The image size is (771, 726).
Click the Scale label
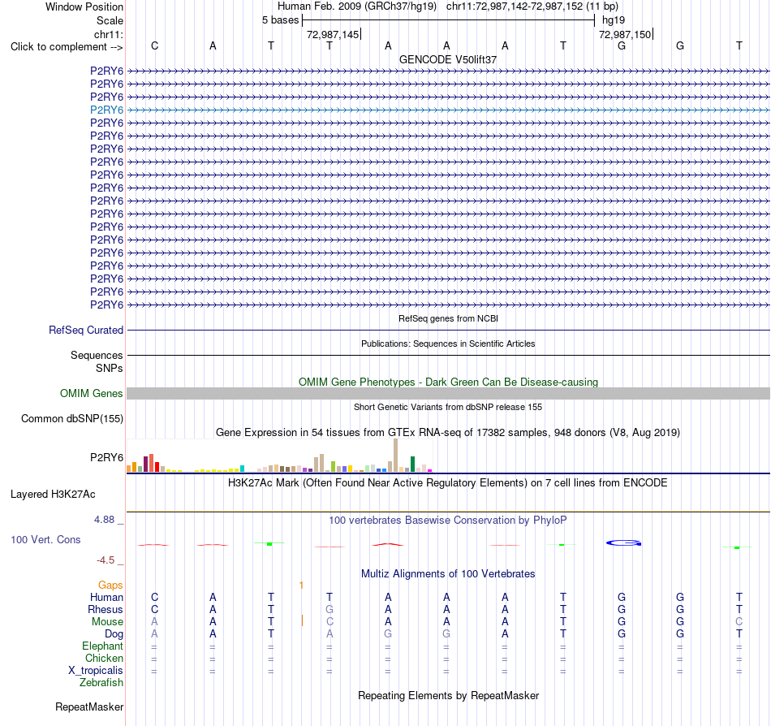click(x=110, y=20)
